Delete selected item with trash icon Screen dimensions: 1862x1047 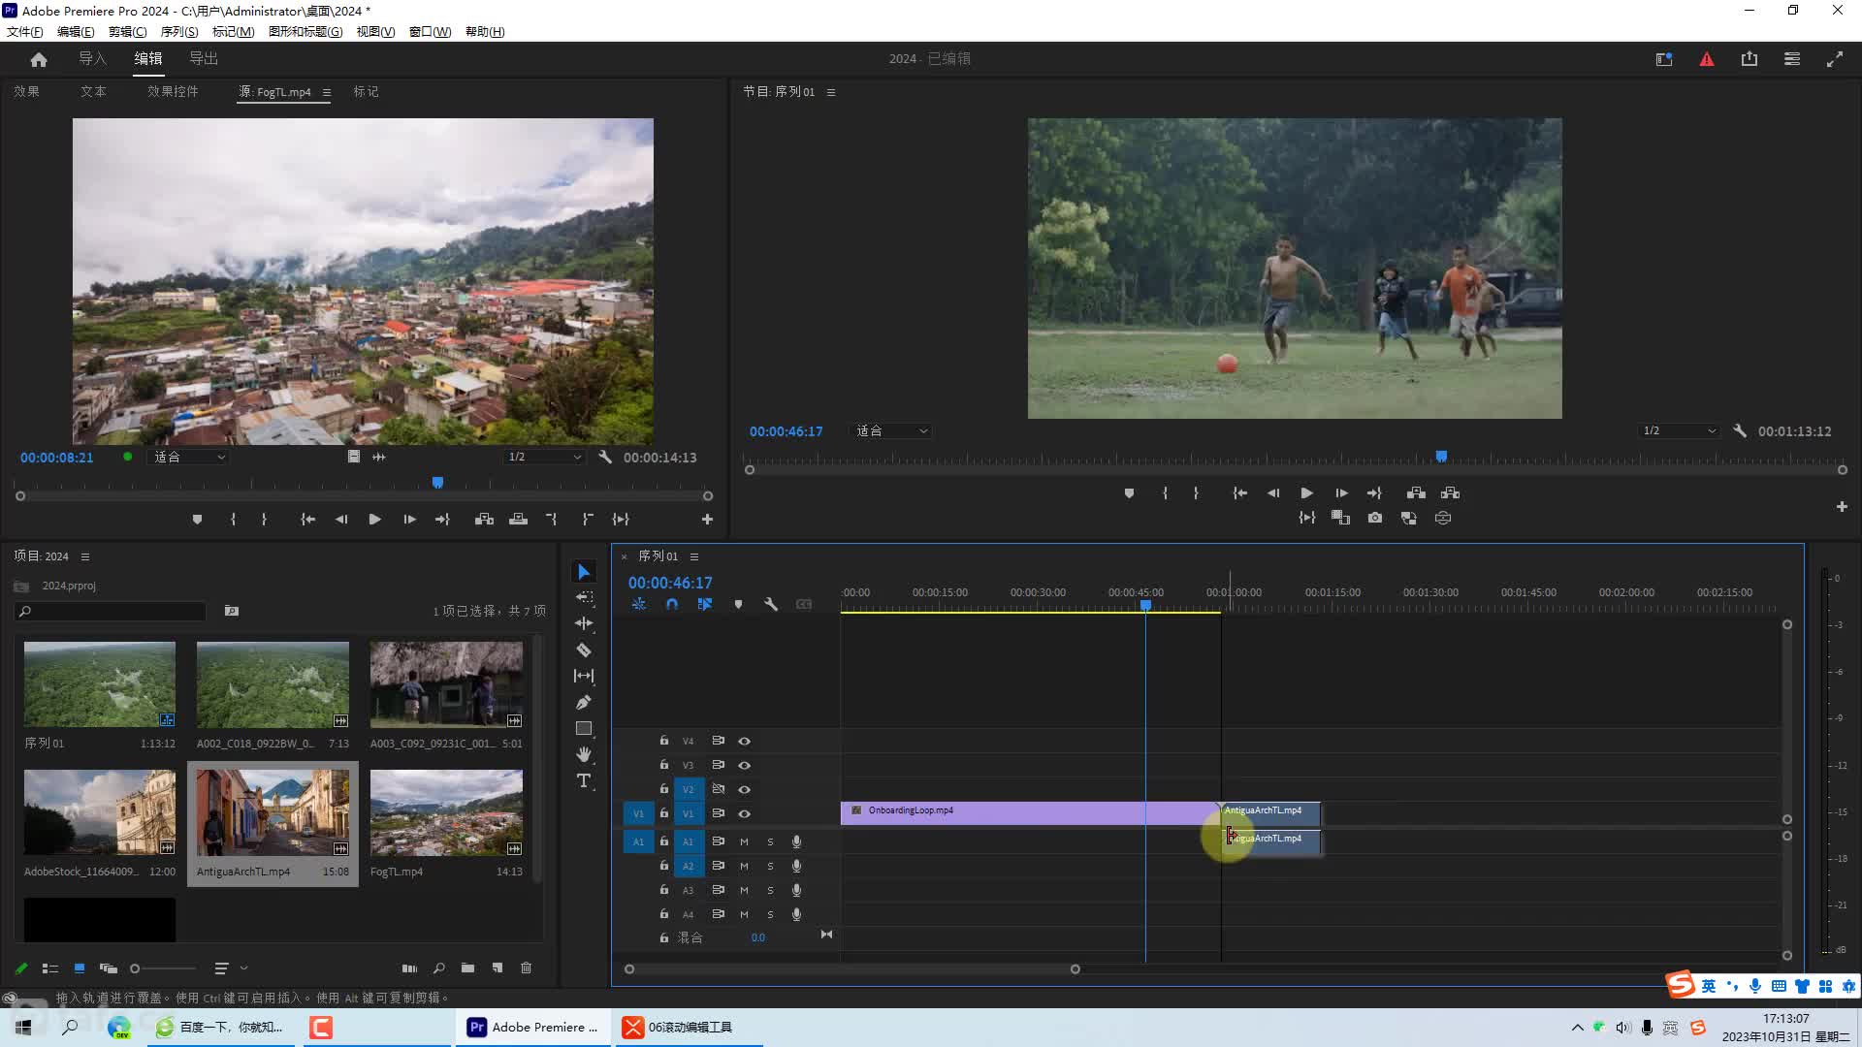[x=527, y=968]
